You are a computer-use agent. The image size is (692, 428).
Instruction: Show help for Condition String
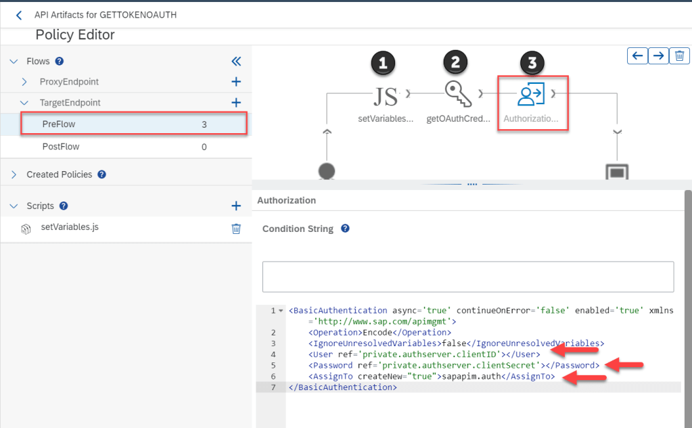pos(345,229)
